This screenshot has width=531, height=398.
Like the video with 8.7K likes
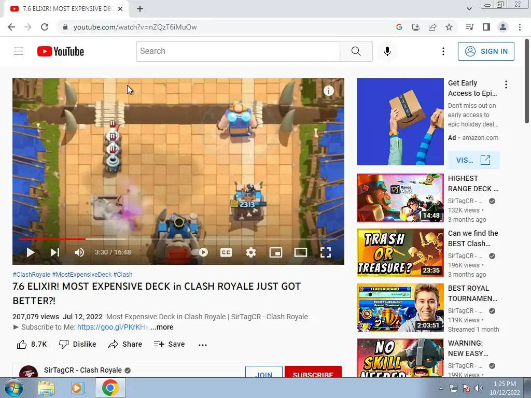pos(32,344)
